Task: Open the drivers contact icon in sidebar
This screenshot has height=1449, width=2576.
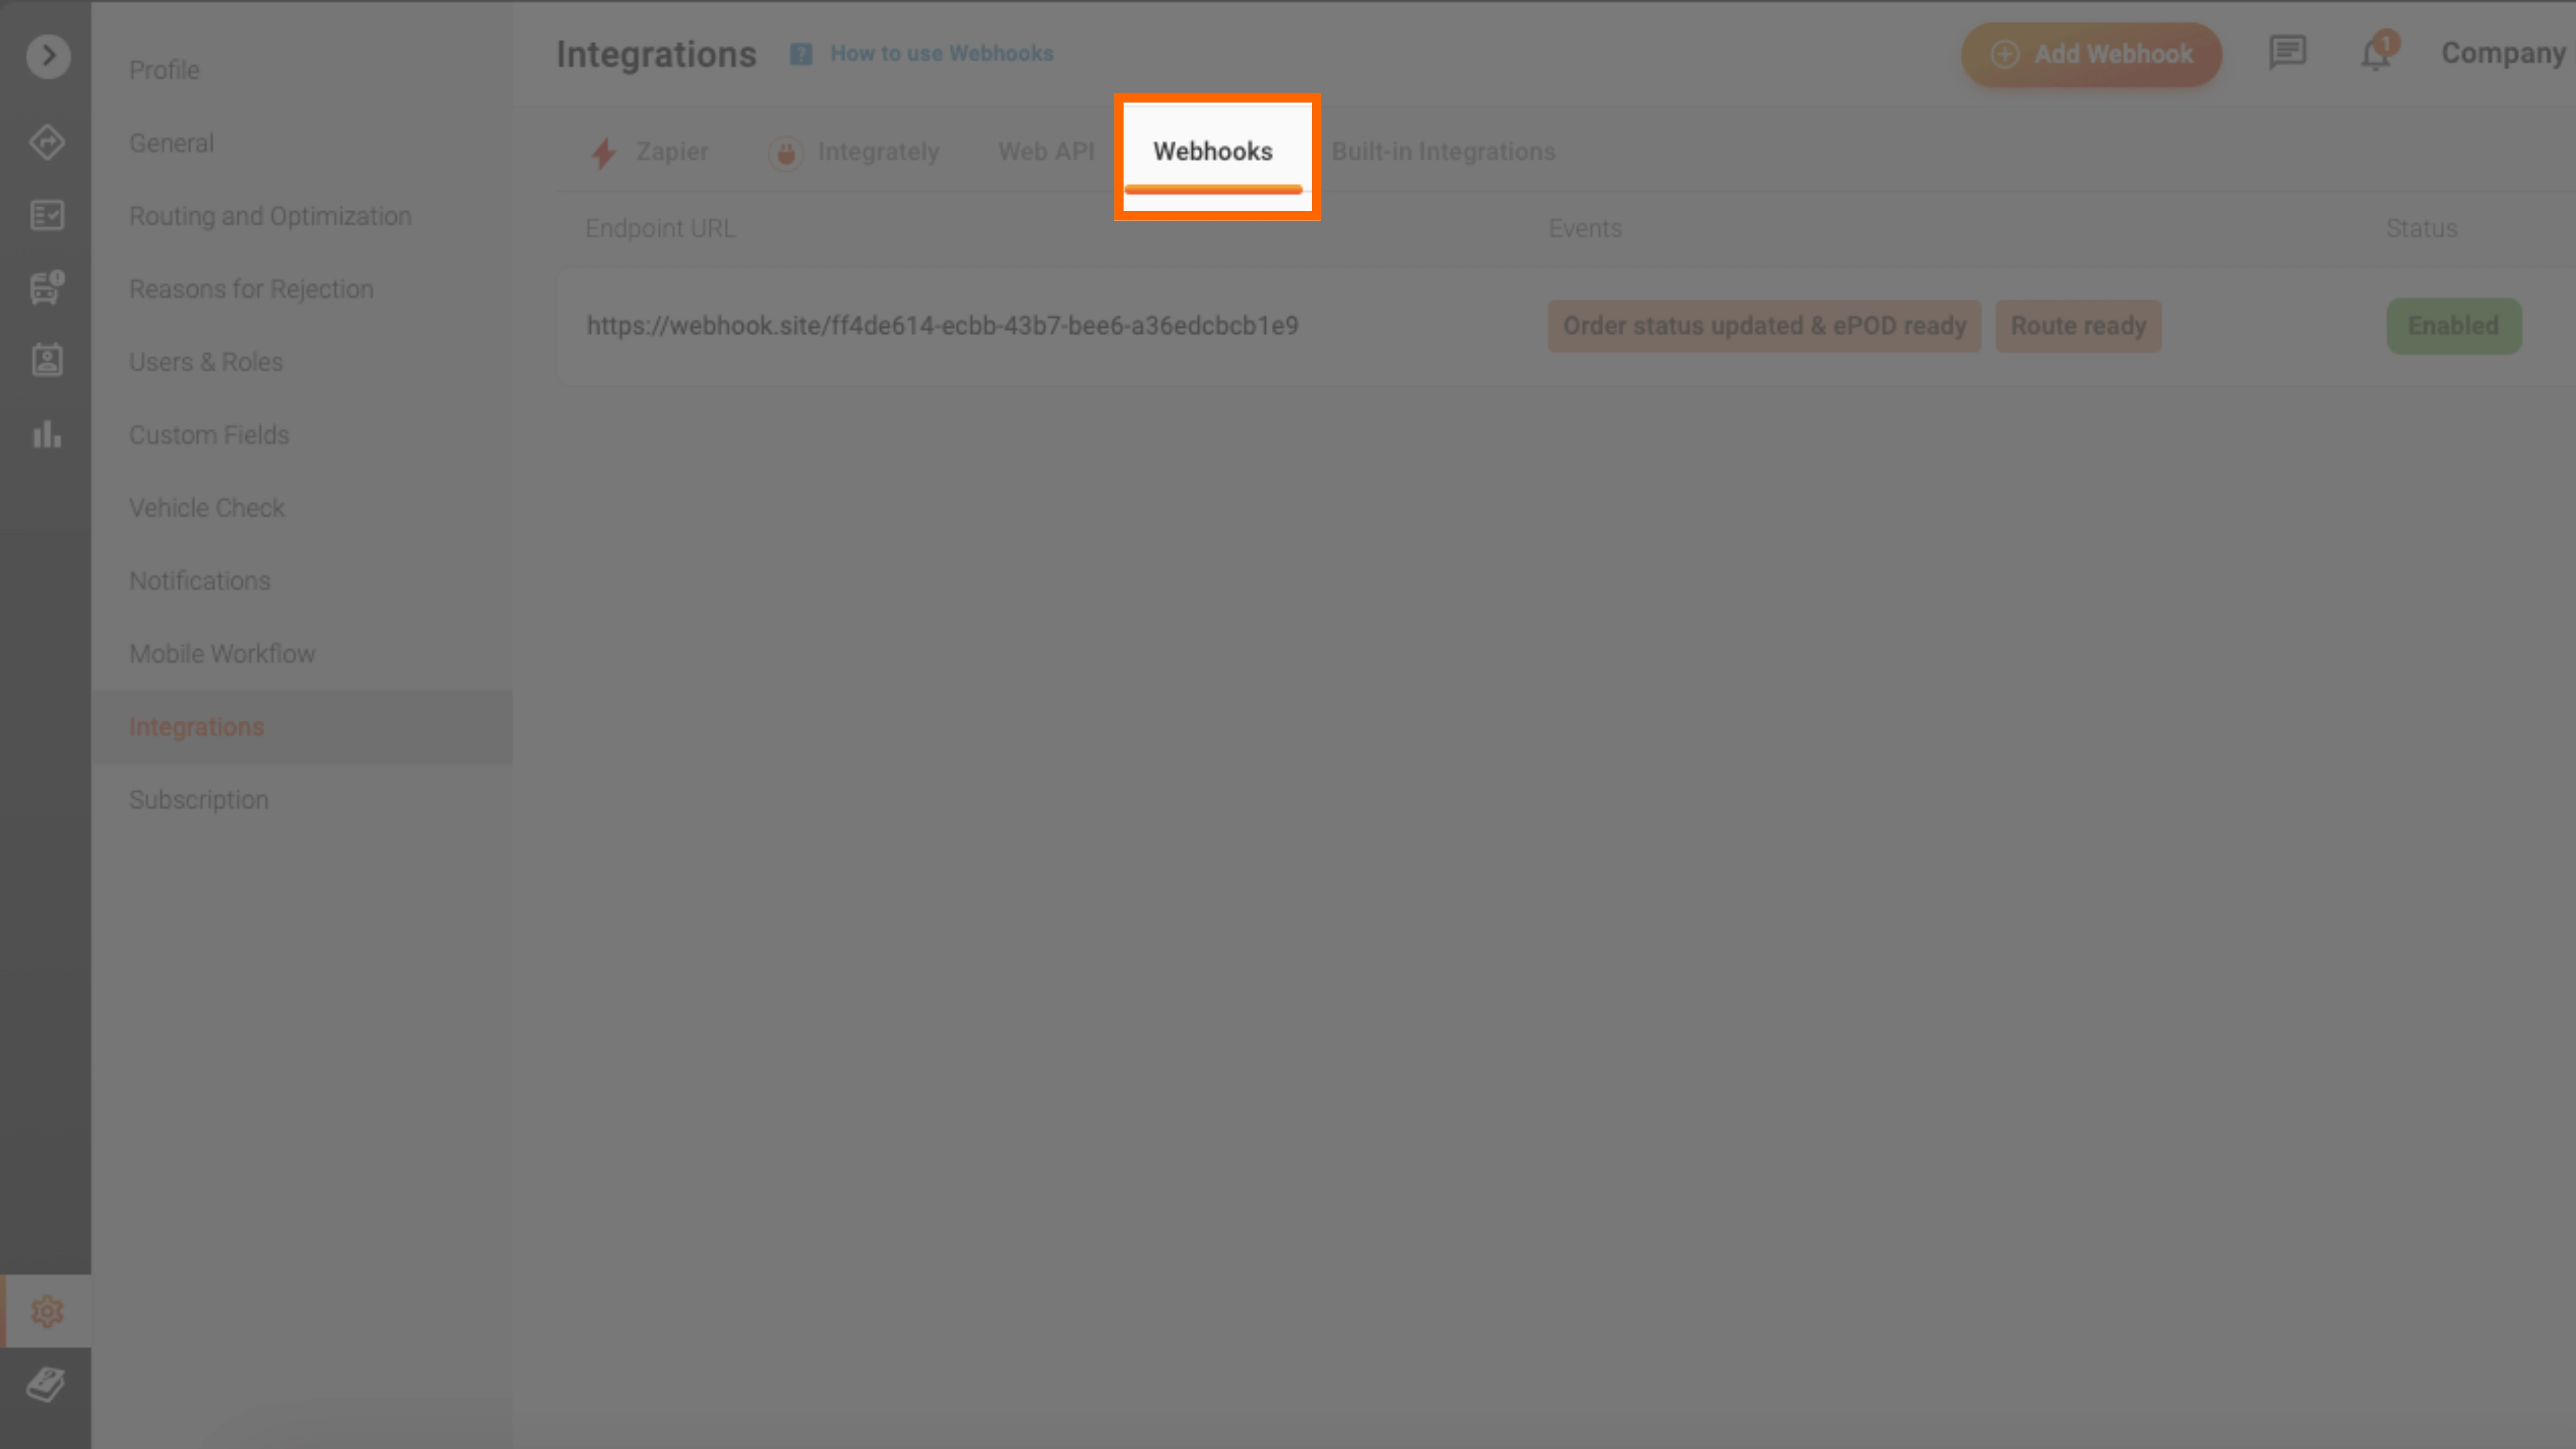Action: (47, 360)
